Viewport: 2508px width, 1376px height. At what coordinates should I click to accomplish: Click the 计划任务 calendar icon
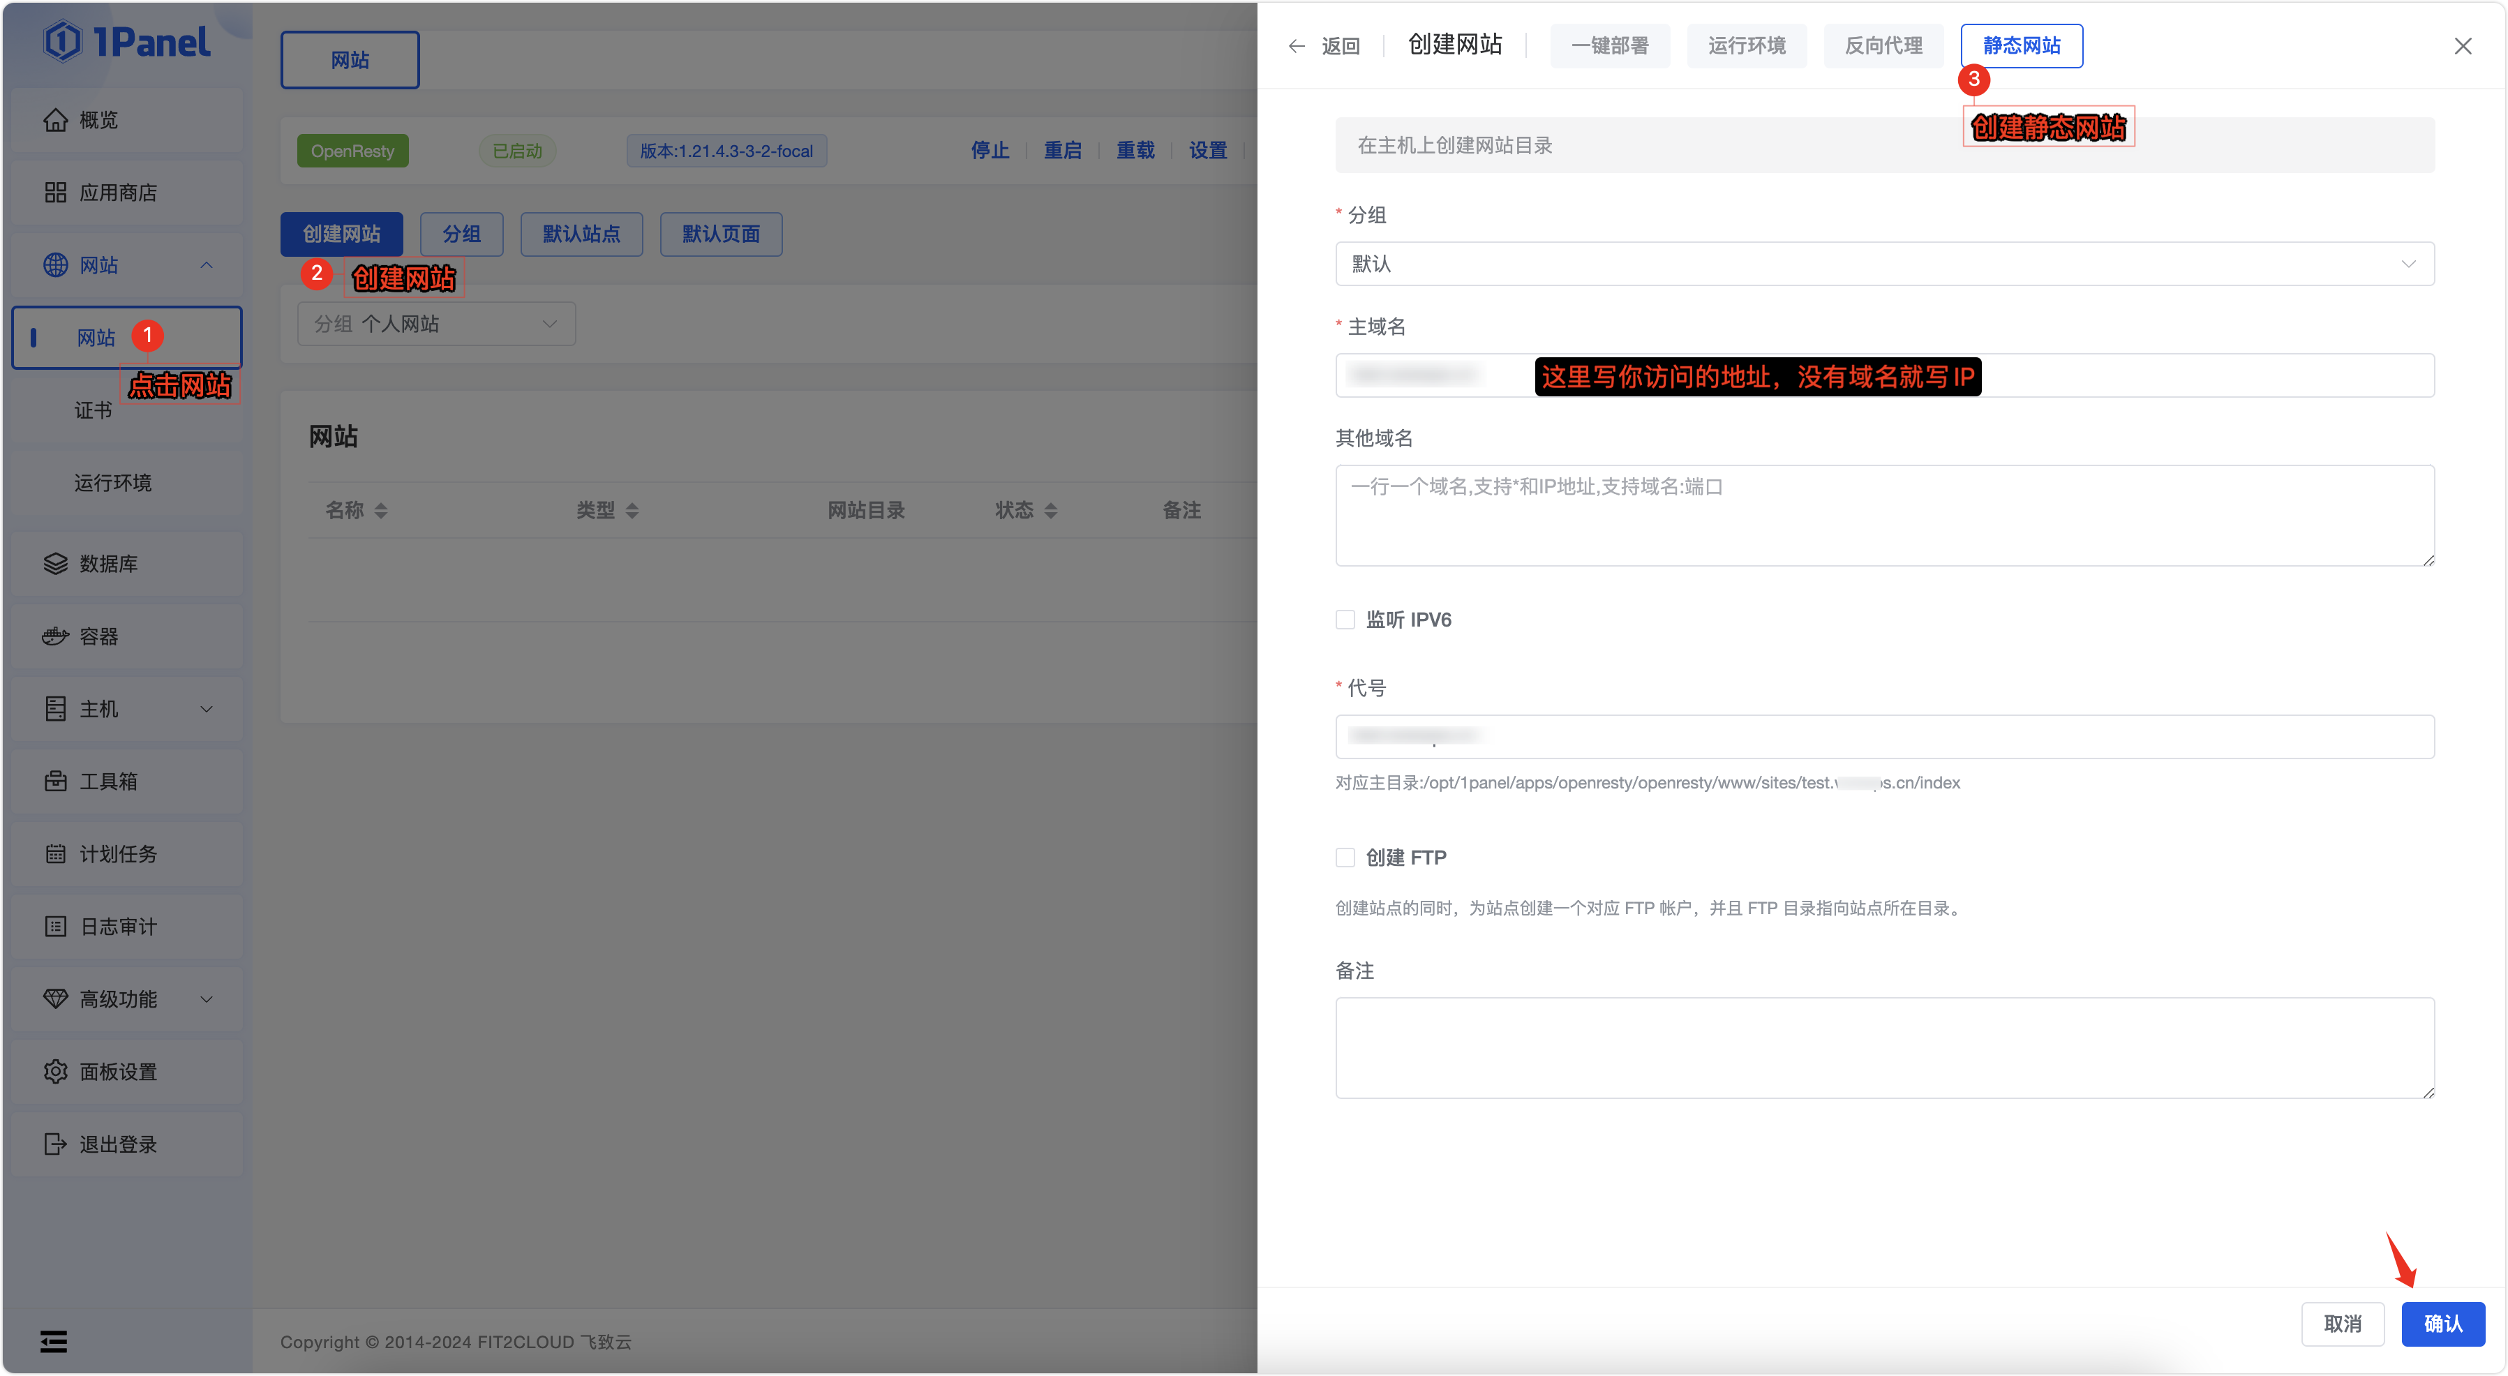pos(56,854)
